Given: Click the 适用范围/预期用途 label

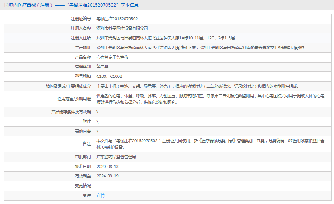Looking at the screenshot, I should [74, 99].
